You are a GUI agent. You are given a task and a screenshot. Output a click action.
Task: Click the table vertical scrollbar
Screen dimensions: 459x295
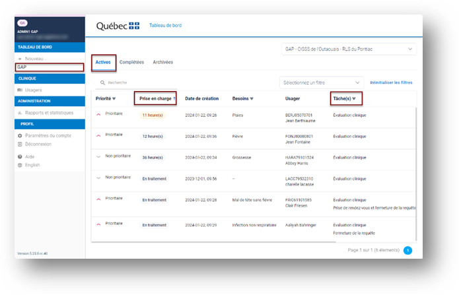click(x=415, y=174)
